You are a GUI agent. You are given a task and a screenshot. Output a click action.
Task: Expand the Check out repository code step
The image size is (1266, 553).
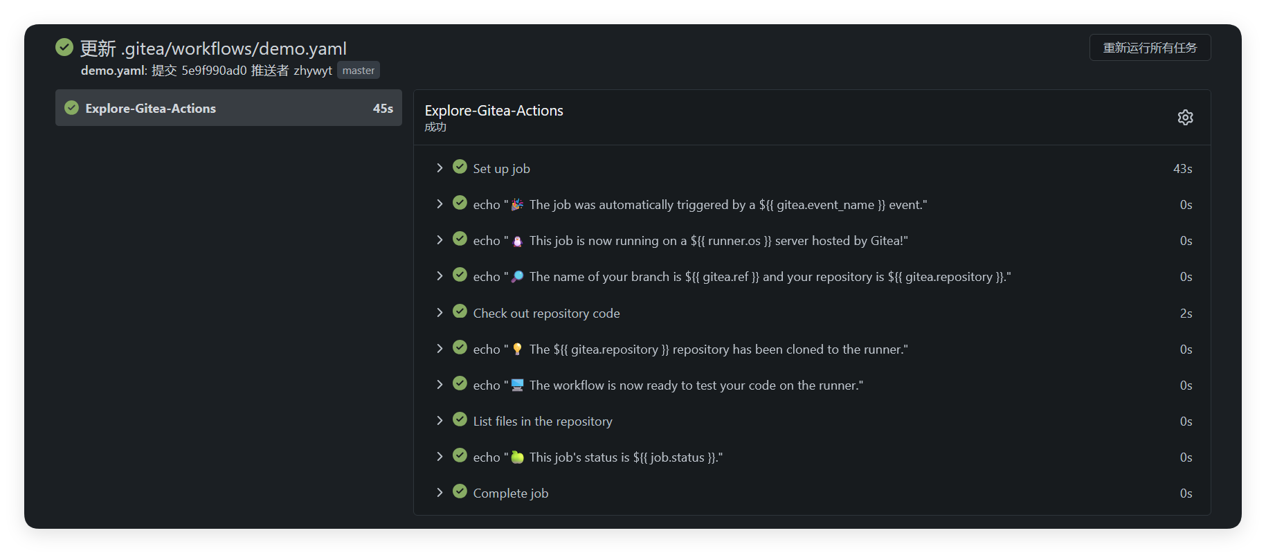coord(440,313)
